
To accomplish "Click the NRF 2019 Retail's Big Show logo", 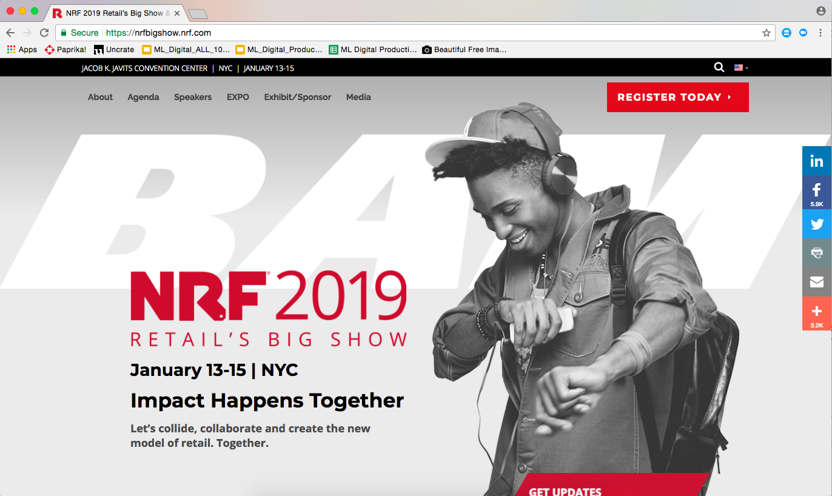I will tap(269, 309).
